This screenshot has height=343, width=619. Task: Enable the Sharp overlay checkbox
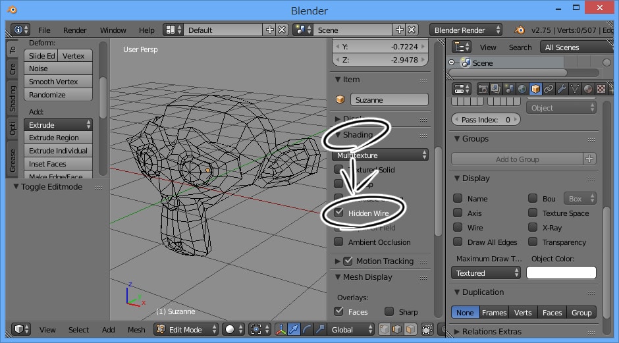[389, 311]
